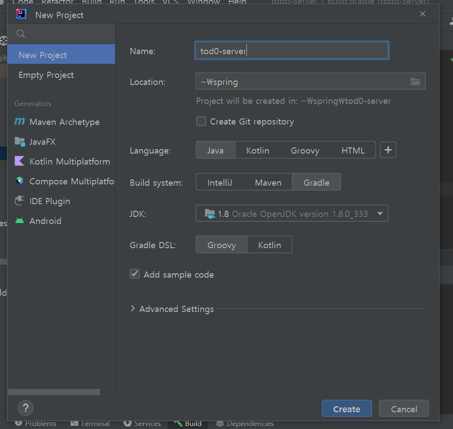The image size is (453, 429).
Task: Click the IDE Plugin icon
Action: click(20, 201)
